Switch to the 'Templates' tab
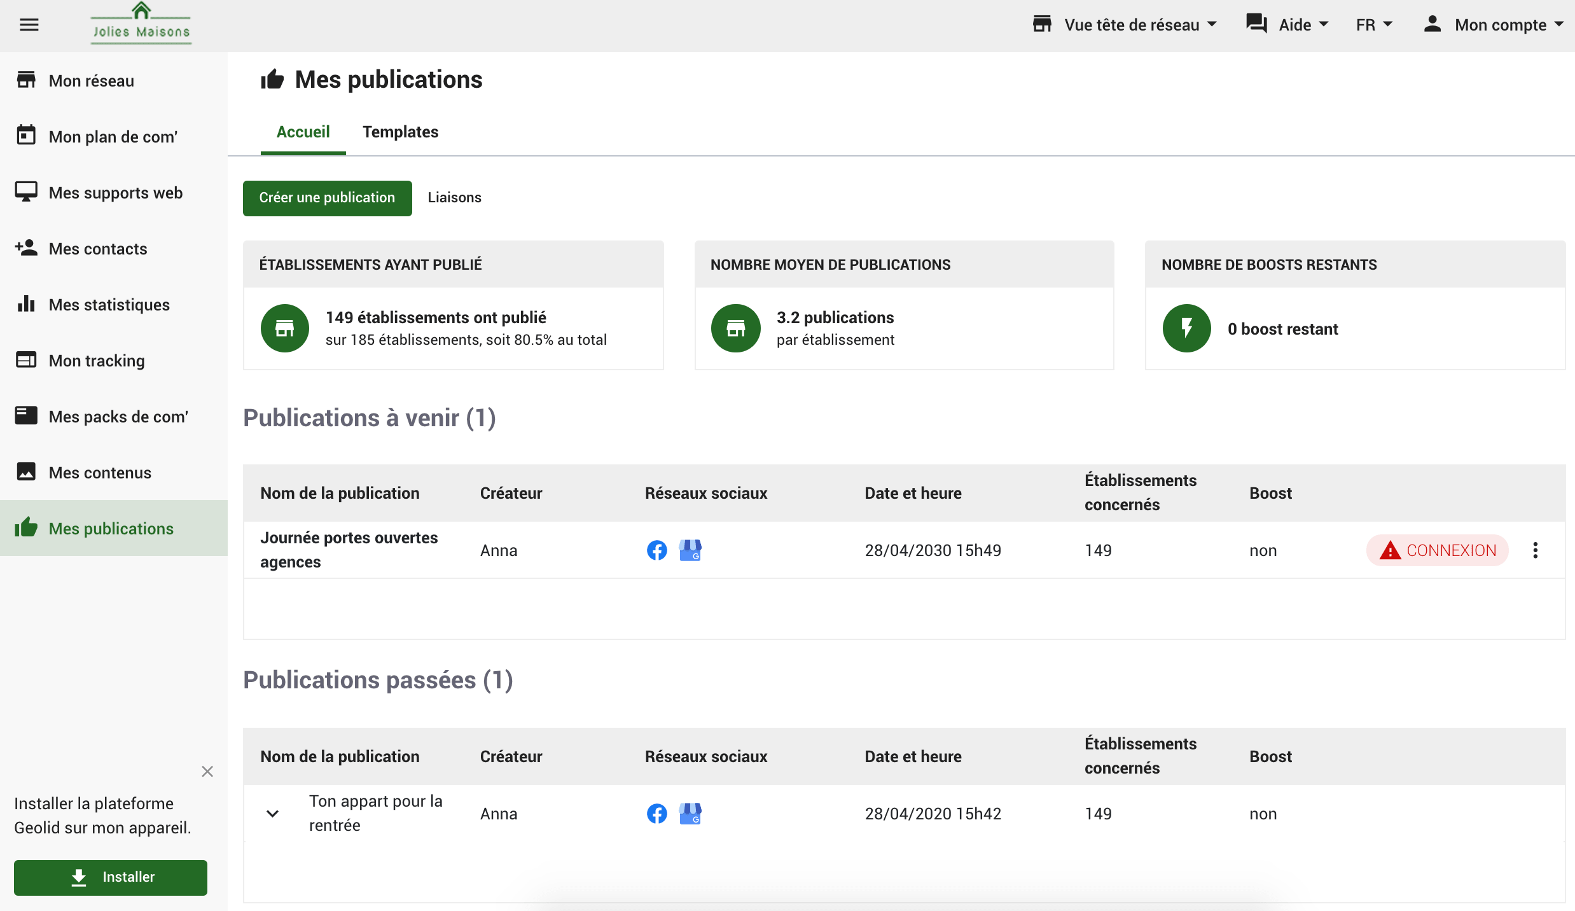 pos(400,131)
